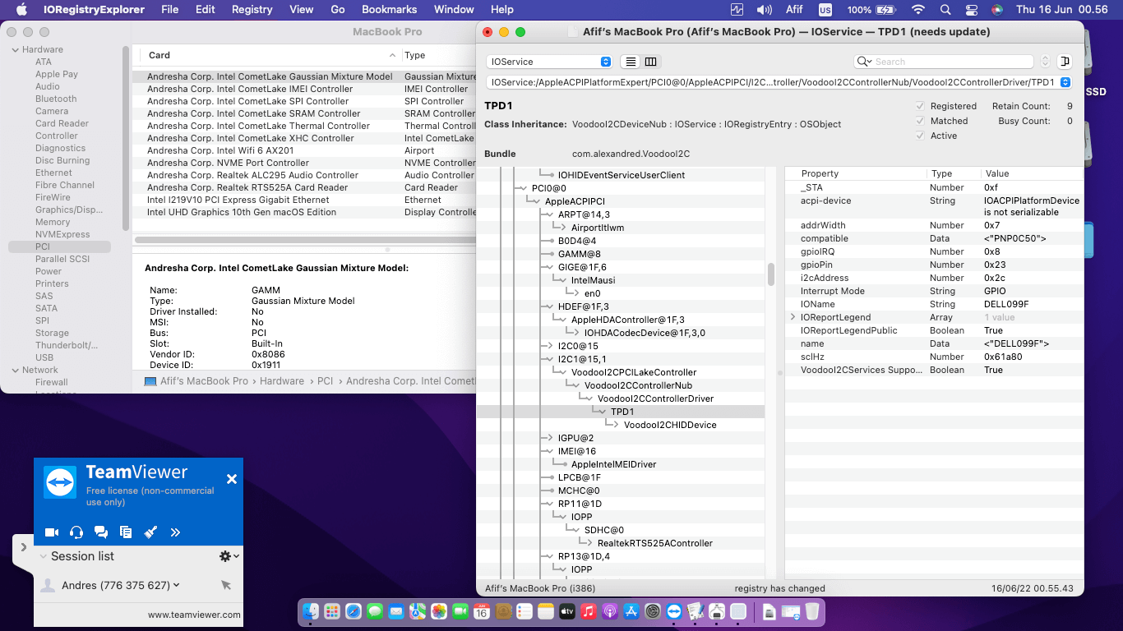This screenshot has height=631, width=1123.
Task: Toggle the Registered checkbox
Action: 920,106
